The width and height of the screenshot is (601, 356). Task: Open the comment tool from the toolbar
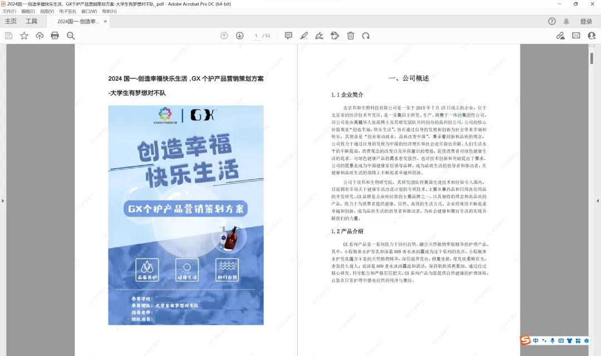pyautogui.click(x=288, y=35)
